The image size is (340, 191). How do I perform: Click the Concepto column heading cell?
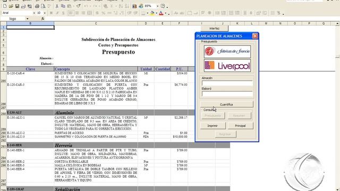click(x=96, y=69)
